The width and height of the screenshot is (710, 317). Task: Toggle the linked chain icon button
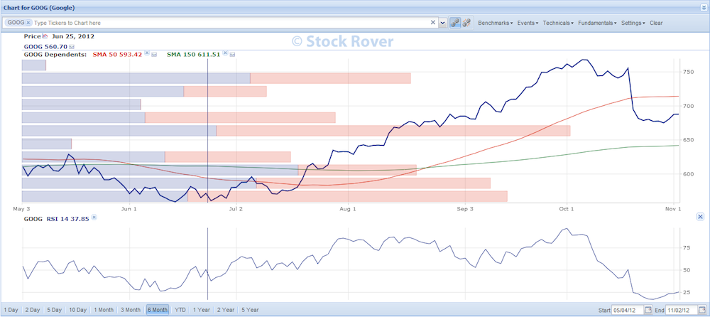455,23
